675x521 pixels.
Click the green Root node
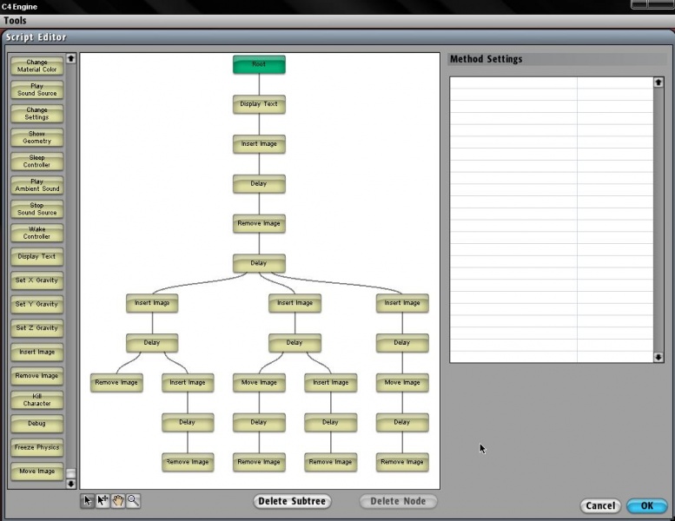(259, 64)
